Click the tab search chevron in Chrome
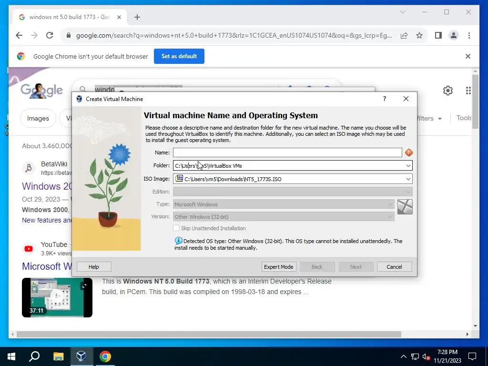This screenshot has height=366, width=488. point(402,12)
